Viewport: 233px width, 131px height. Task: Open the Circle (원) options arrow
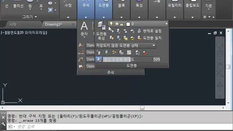tap(30, 9)
